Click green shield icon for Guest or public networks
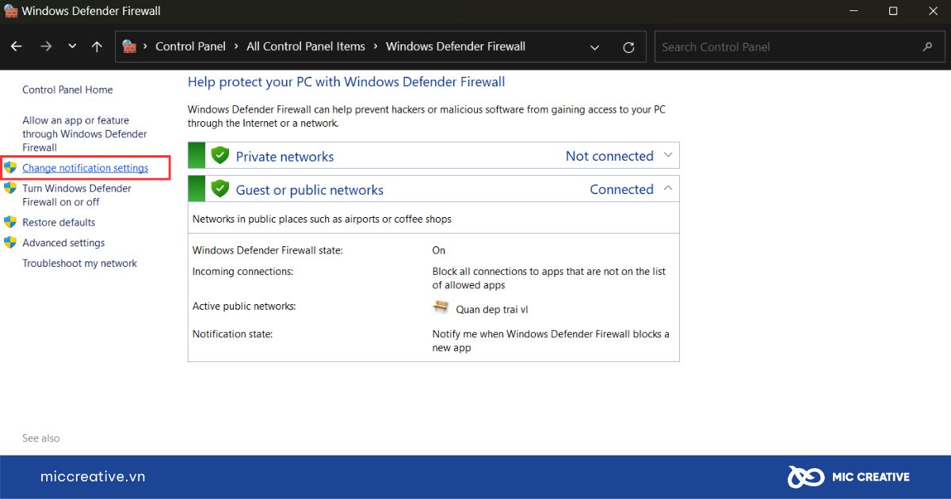The width and height of the screenshot is (951, 499). point(220,189)
